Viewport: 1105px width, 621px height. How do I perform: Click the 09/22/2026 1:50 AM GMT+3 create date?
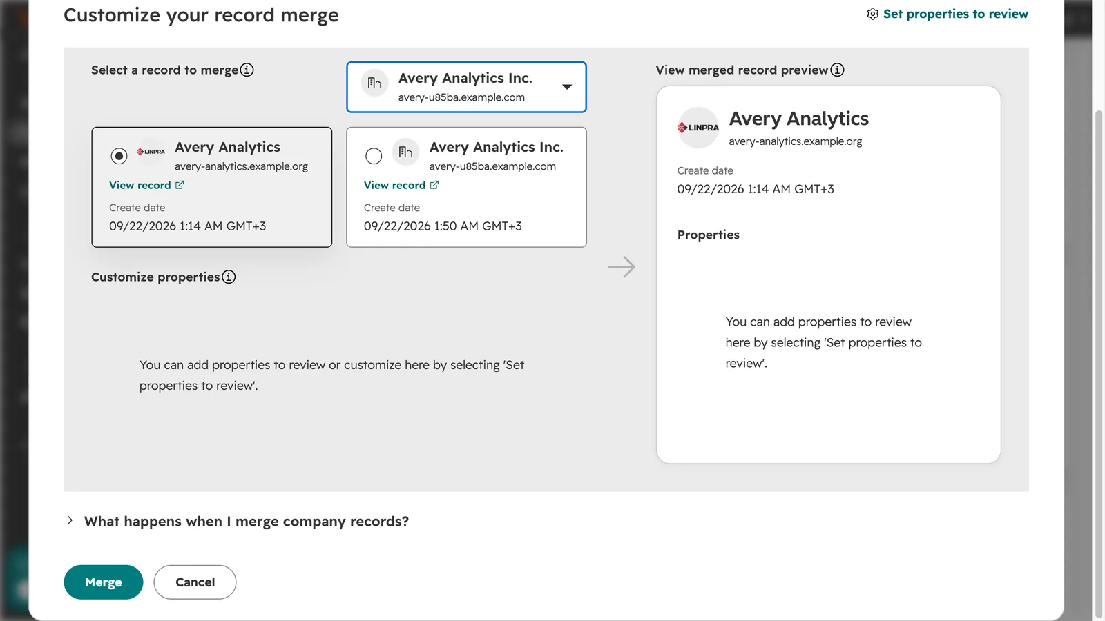pos(443,226)
